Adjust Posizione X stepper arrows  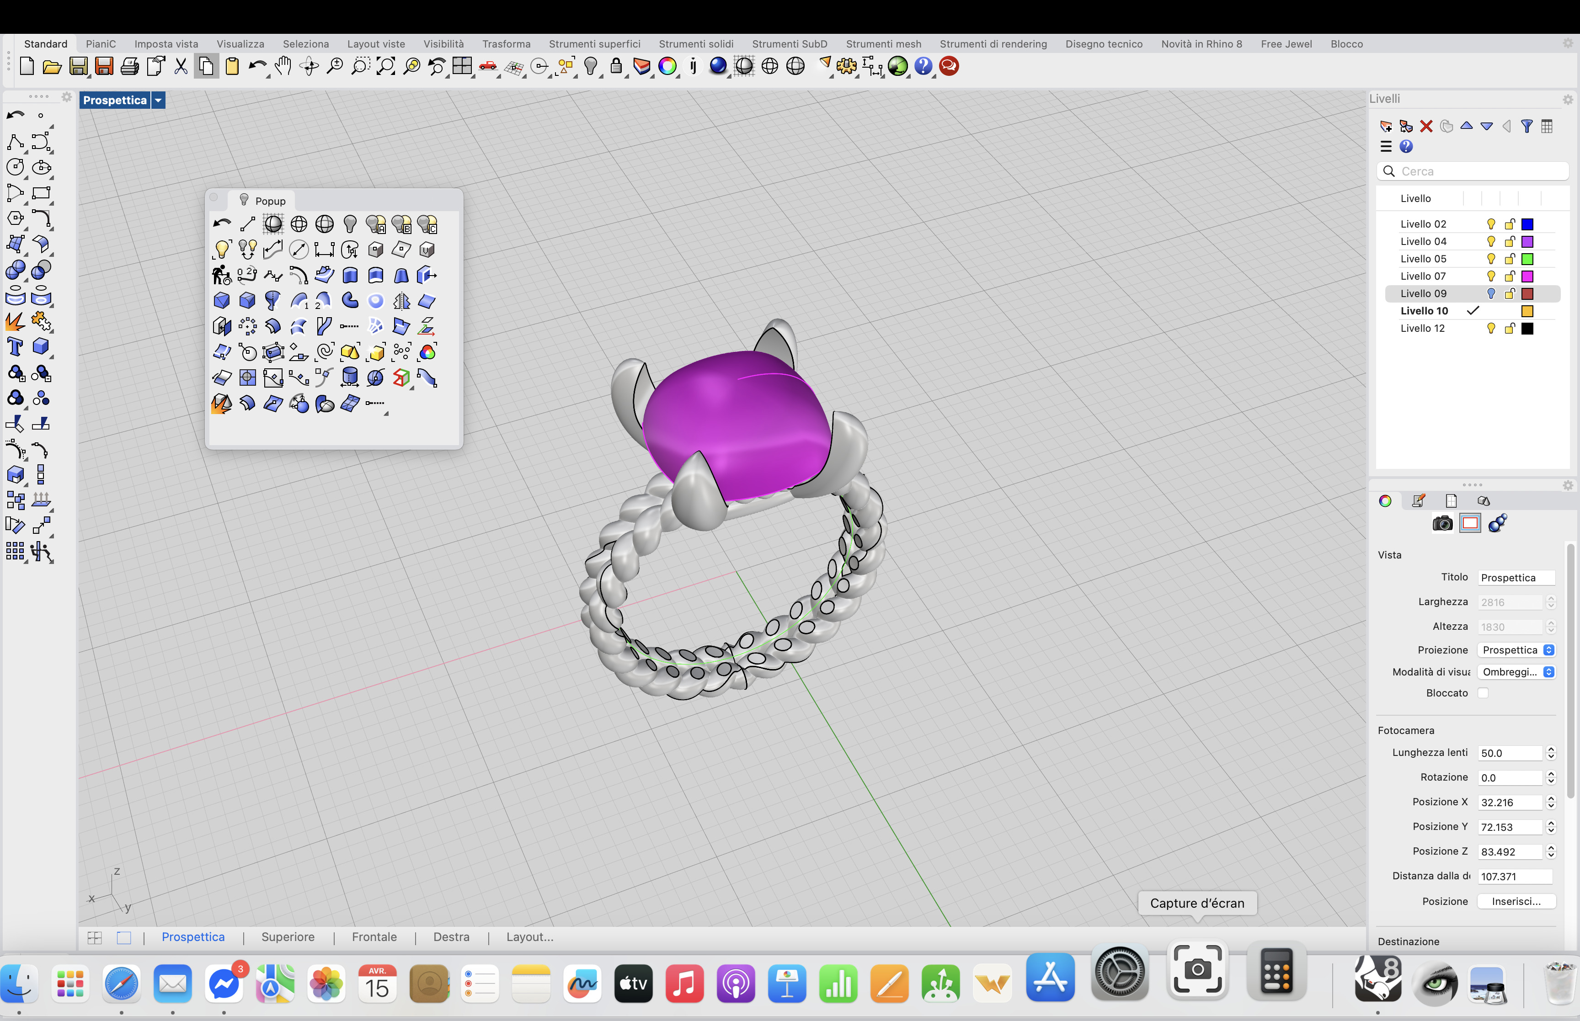[1550, 802]
